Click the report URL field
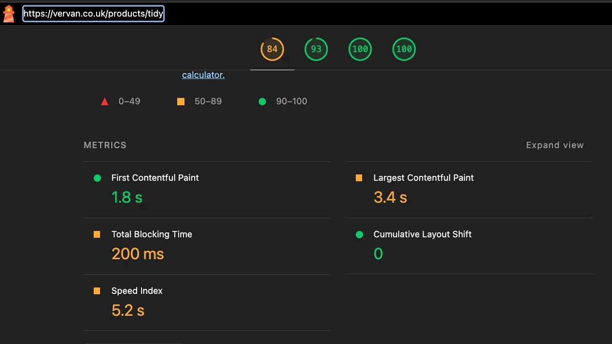612x344 pixels. pos(93,14)
